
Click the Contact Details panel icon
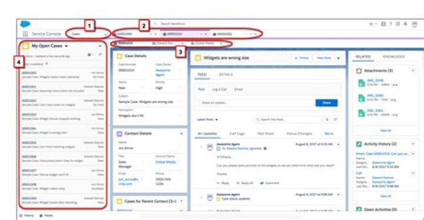[119, 134]
